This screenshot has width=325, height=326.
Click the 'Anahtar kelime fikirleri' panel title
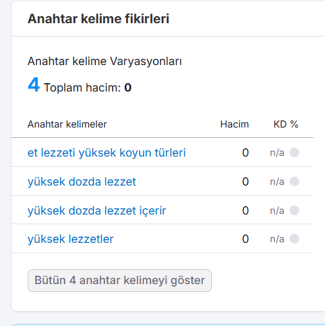[x=98, y=19]
